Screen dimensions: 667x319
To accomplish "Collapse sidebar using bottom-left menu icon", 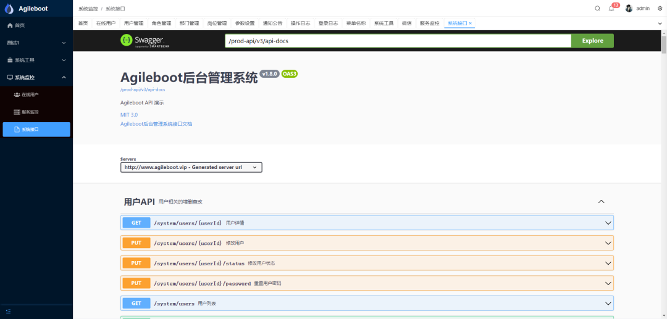I will tap(8, 311).
